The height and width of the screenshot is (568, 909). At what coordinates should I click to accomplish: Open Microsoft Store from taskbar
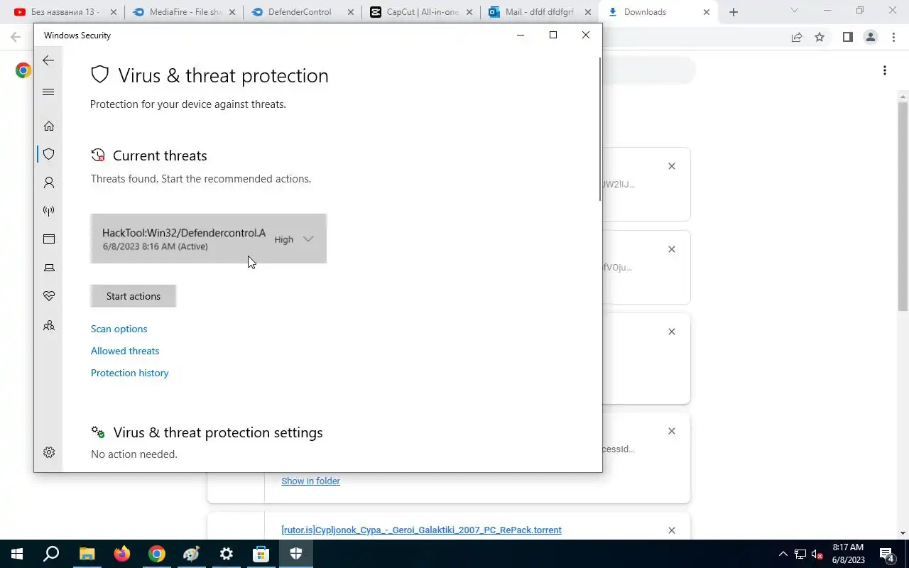click(261, 554)
